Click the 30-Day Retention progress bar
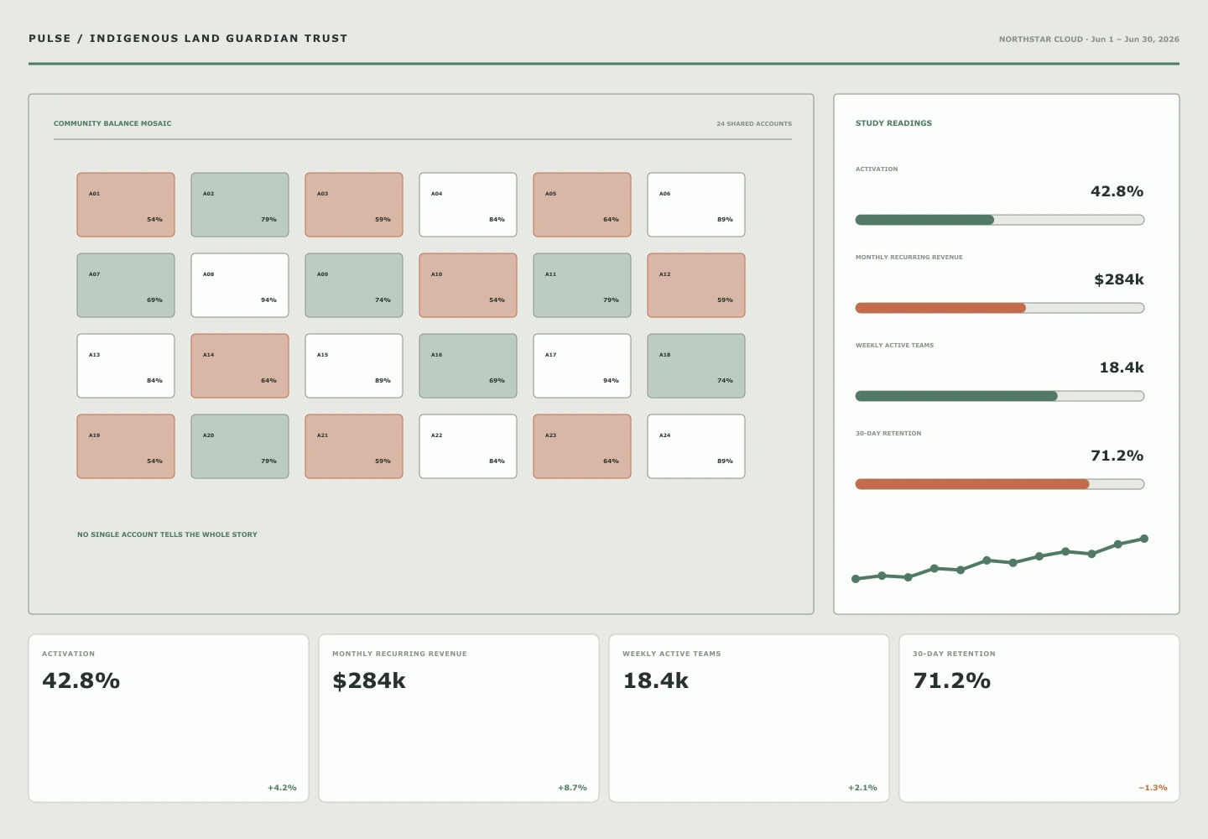This screenshot has width=1208, height=839. click(x=1000, y=484)
